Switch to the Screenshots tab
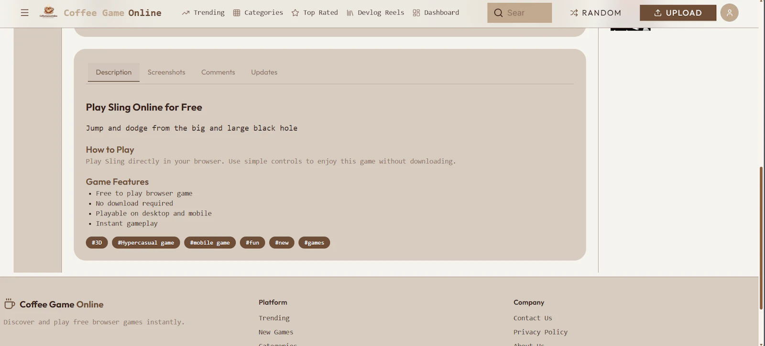 166,72
